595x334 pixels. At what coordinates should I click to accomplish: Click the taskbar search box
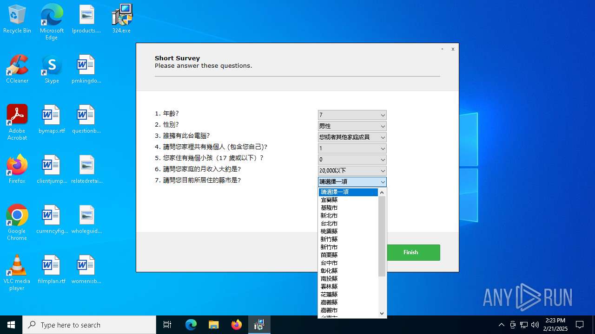point(89,325)
